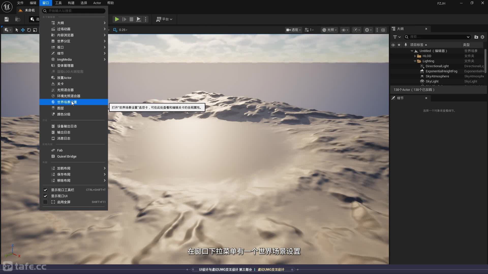Toggle 显示视口工具栏 checkbox
Viewport: 488px width, 274px height.
45,190
